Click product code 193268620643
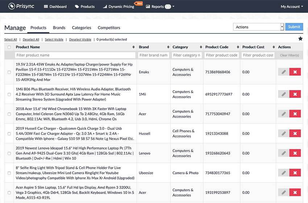 point(218,153)
